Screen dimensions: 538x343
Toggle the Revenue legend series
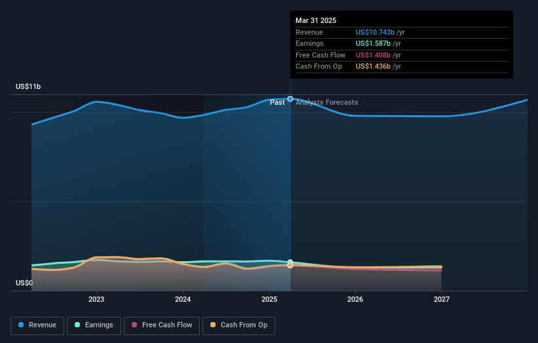pyautogui.click(x=37, y=325)
